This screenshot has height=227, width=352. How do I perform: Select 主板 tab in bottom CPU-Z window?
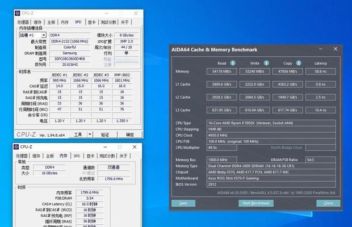point(50,155)
